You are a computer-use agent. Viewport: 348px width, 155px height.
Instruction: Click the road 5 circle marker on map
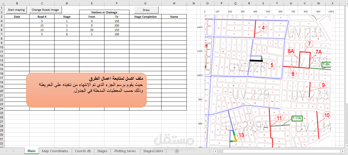pos(272,66)
